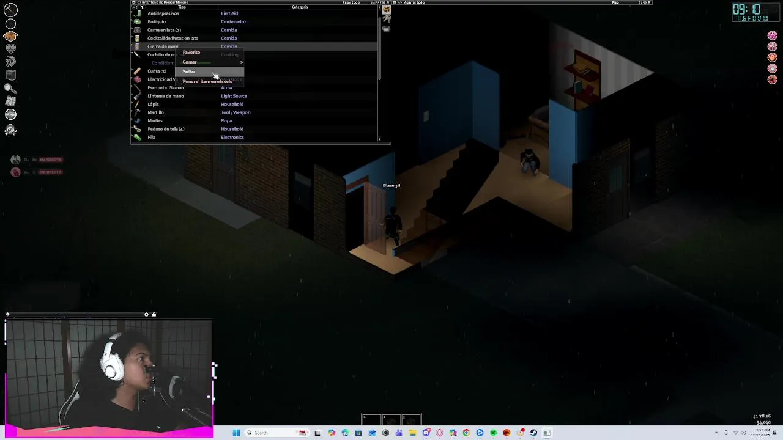Open Spotify from the taskbar
This screenshot has width=783, height=440.
click(493, 433)
